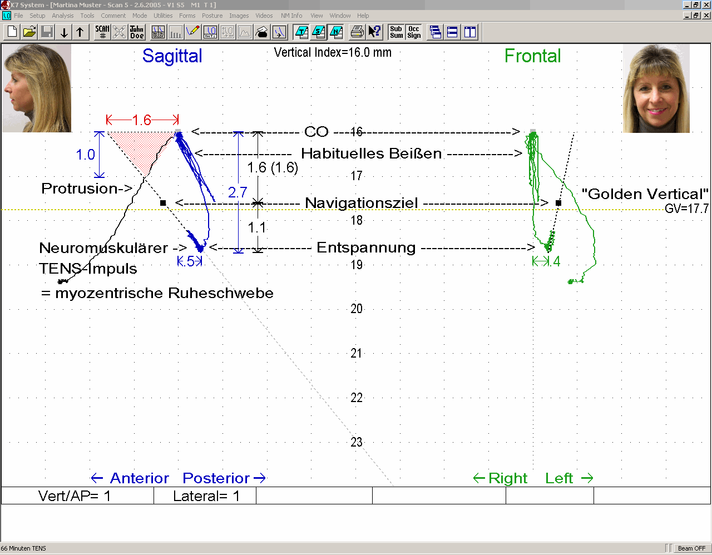Click the new blank document icon

(12, 32)
